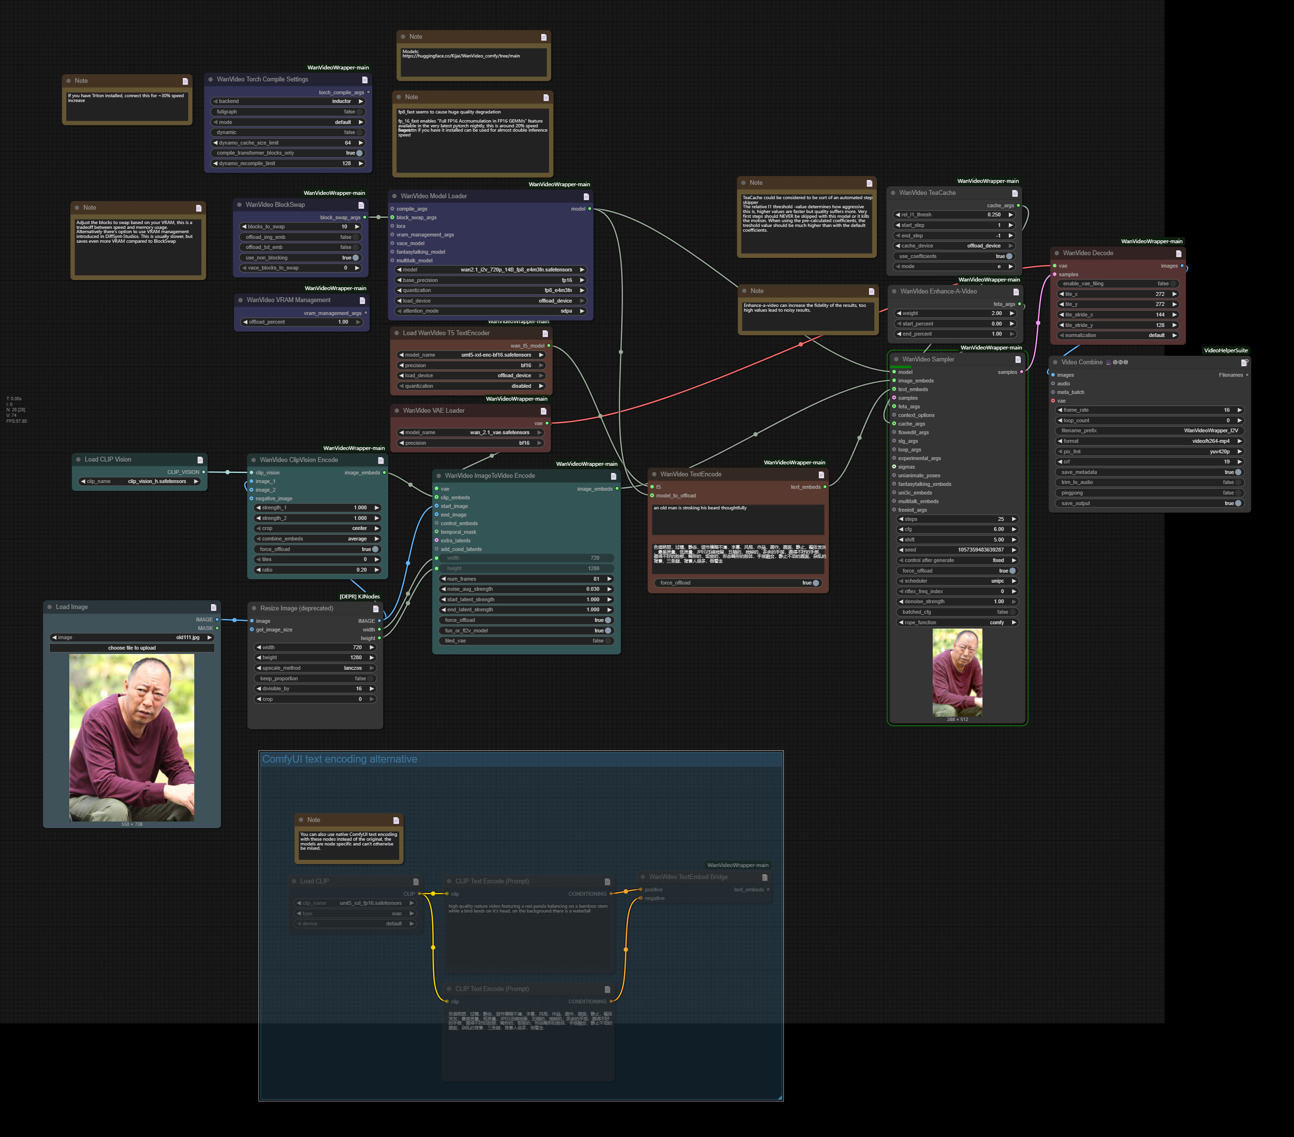The image size is (1294, 1137).
Task: Click the note icon on Load CLIP node
Action: click(416, 882)
